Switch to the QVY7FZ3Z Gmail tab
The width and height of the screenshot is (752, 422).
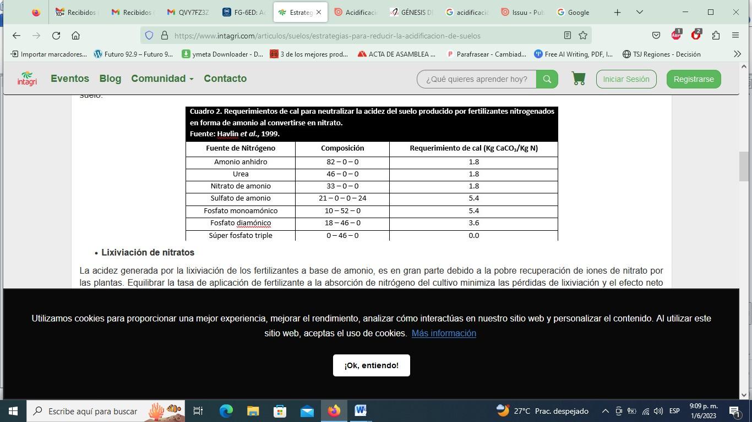pos(188,12)
